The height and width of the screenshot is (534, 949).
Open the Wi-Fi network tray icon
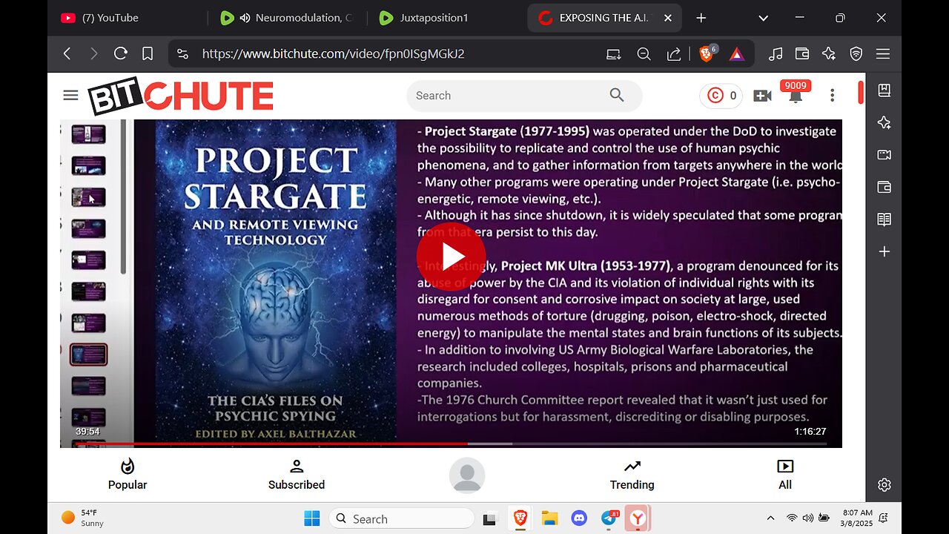click(x=791, y=518)
